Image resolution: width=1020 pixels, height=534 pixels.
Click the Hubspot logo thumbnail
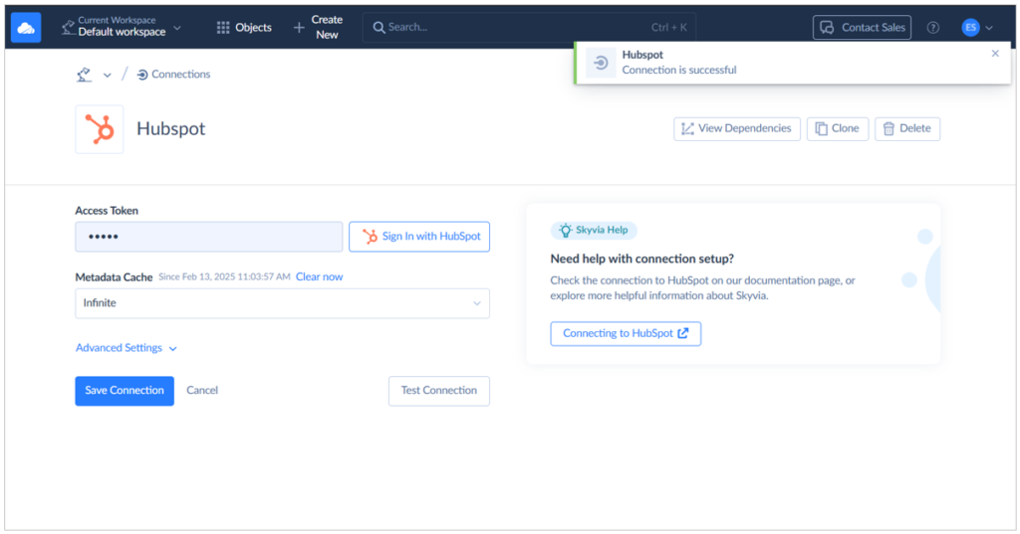[99, 129]
